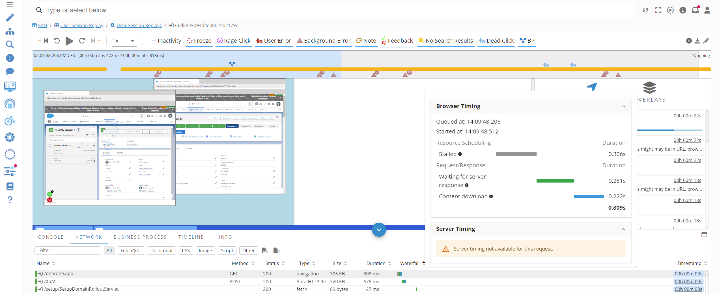Open the BUSINESS PROCESS tab
Image resolution: width=719 pixels, height=294 pixels.
coord(140,237)
